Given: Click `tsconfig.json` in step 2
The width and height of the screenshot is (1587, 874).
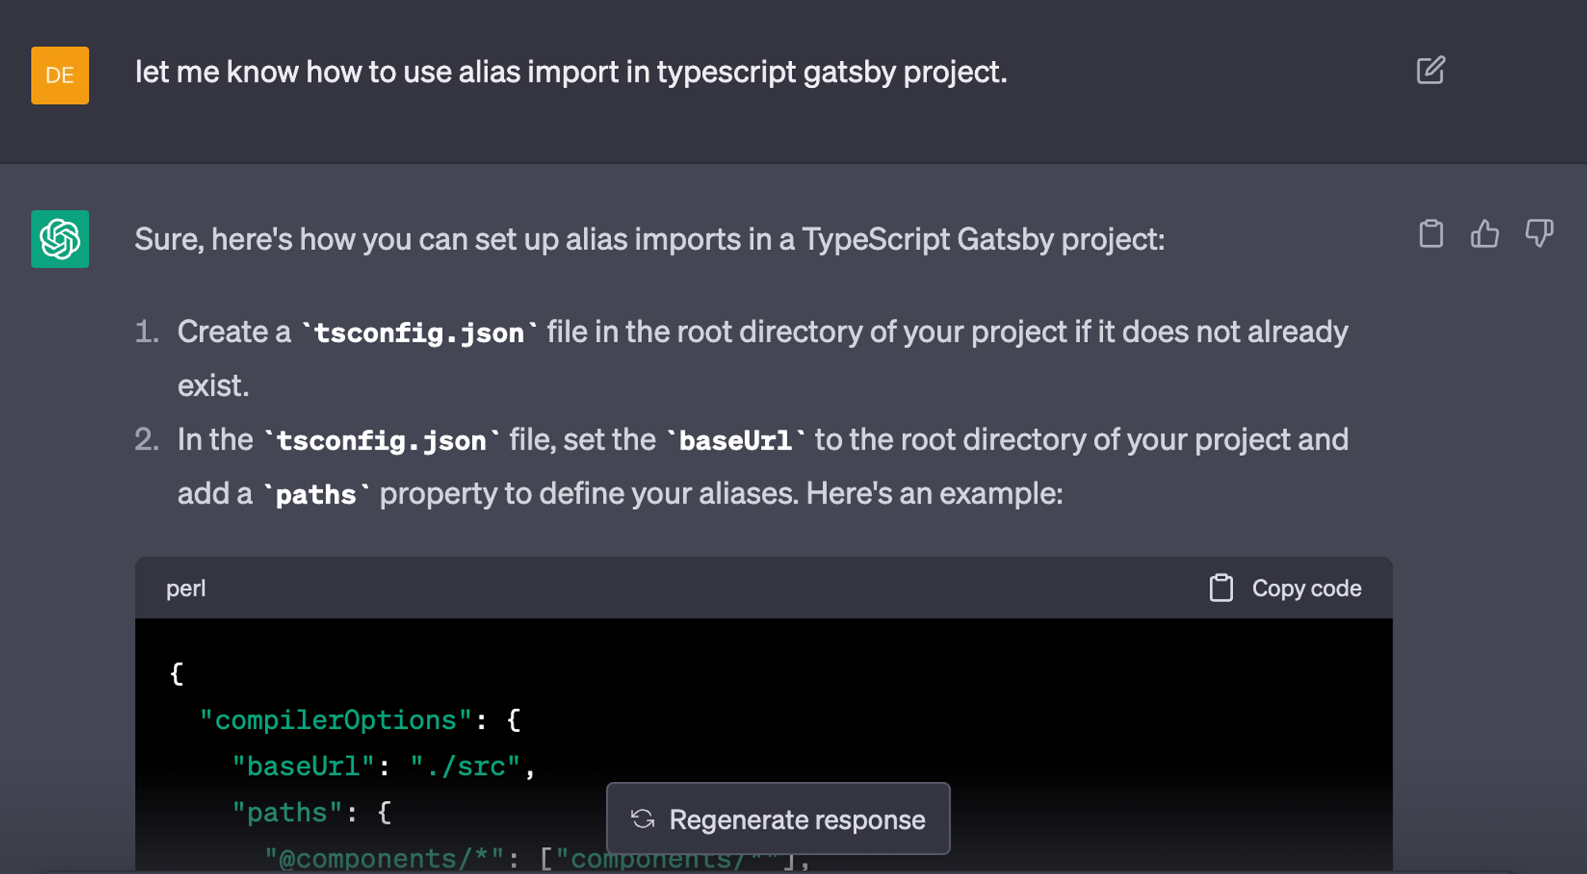Looking at the screenshot, I should coord(382,440).
